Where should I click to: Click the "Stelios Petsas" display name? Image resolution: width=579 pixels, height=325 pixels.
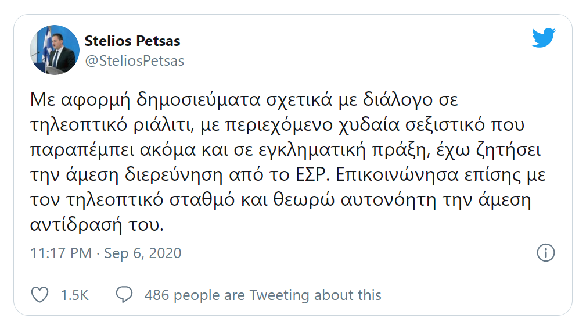coord(132,41)
